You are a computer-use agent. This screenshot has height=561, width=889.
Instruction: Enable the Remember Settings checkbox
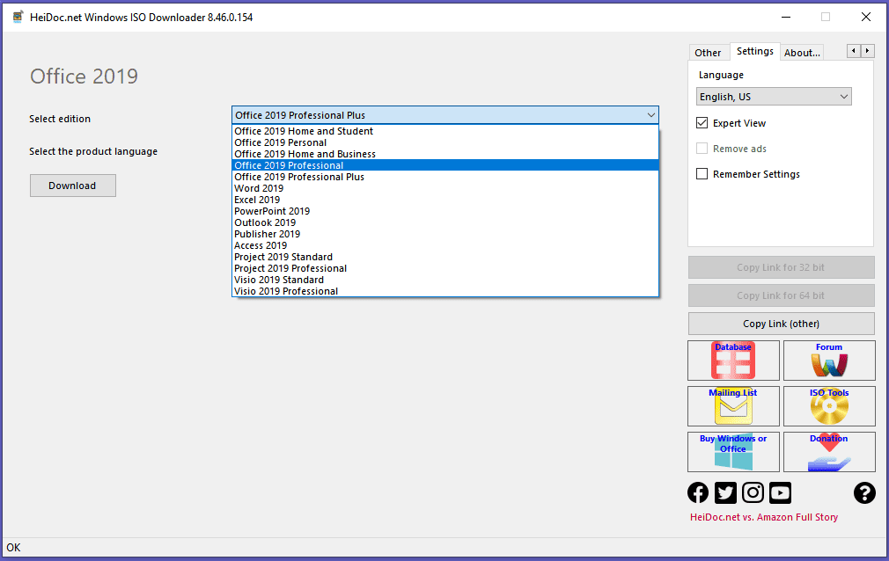click(x=702, y=174)
